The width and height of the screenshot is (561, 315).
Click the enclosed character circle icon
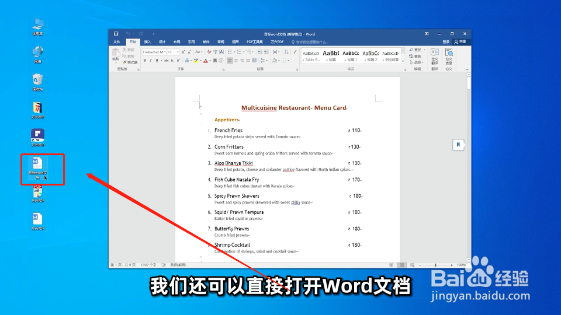point(221,60)
